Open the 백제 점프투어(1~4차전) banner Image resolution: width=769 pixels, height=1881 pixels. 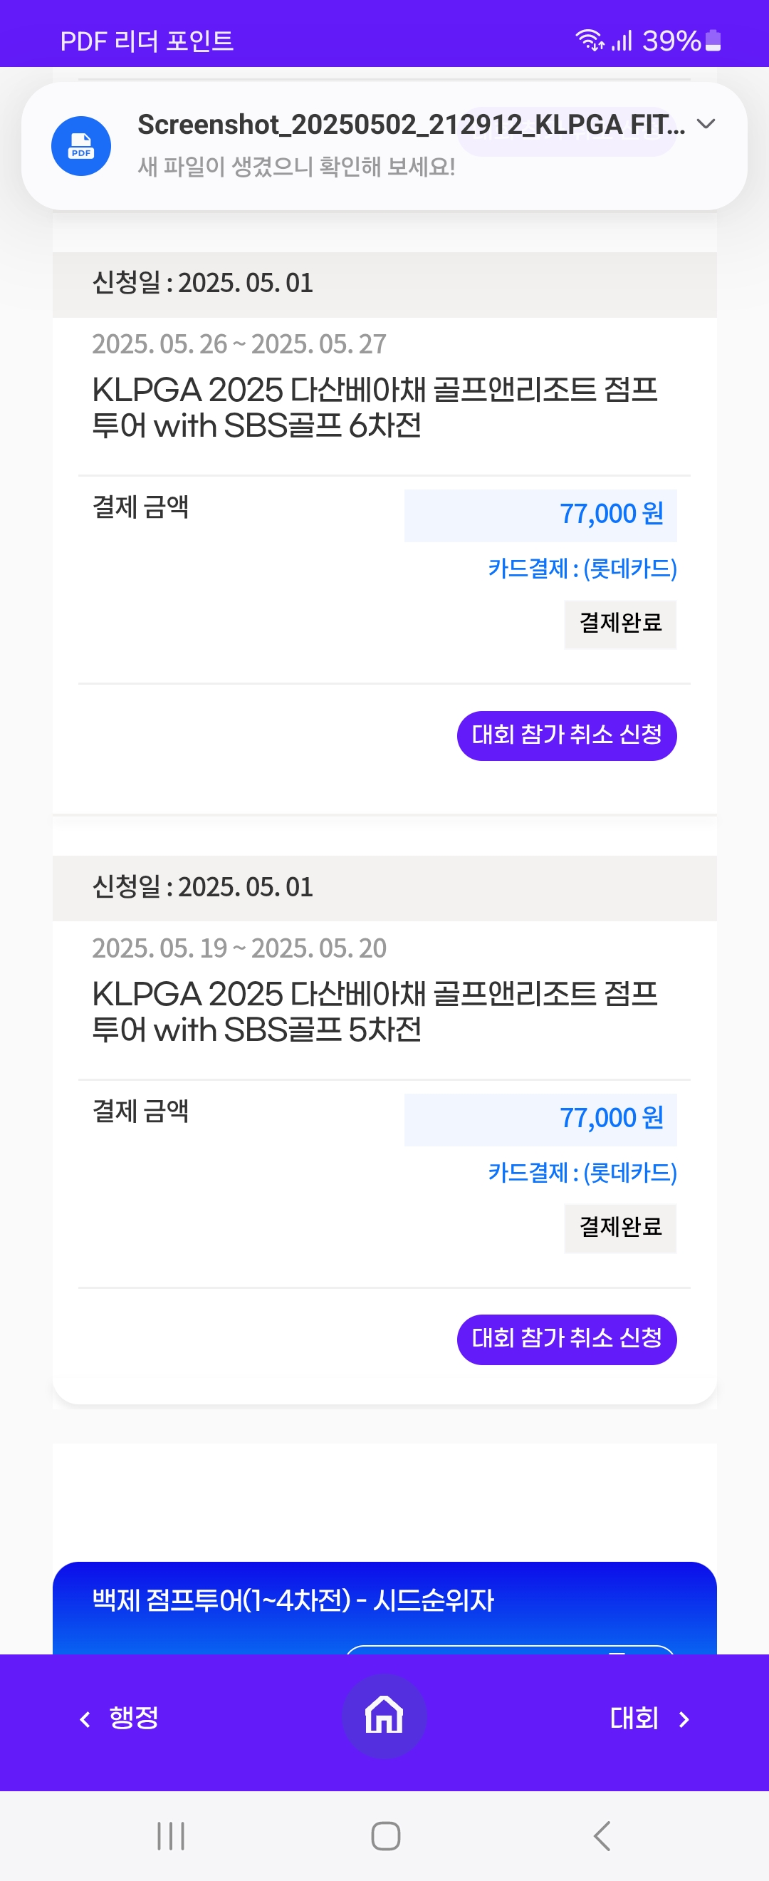pyautogui.click(x=384, y=1607)
